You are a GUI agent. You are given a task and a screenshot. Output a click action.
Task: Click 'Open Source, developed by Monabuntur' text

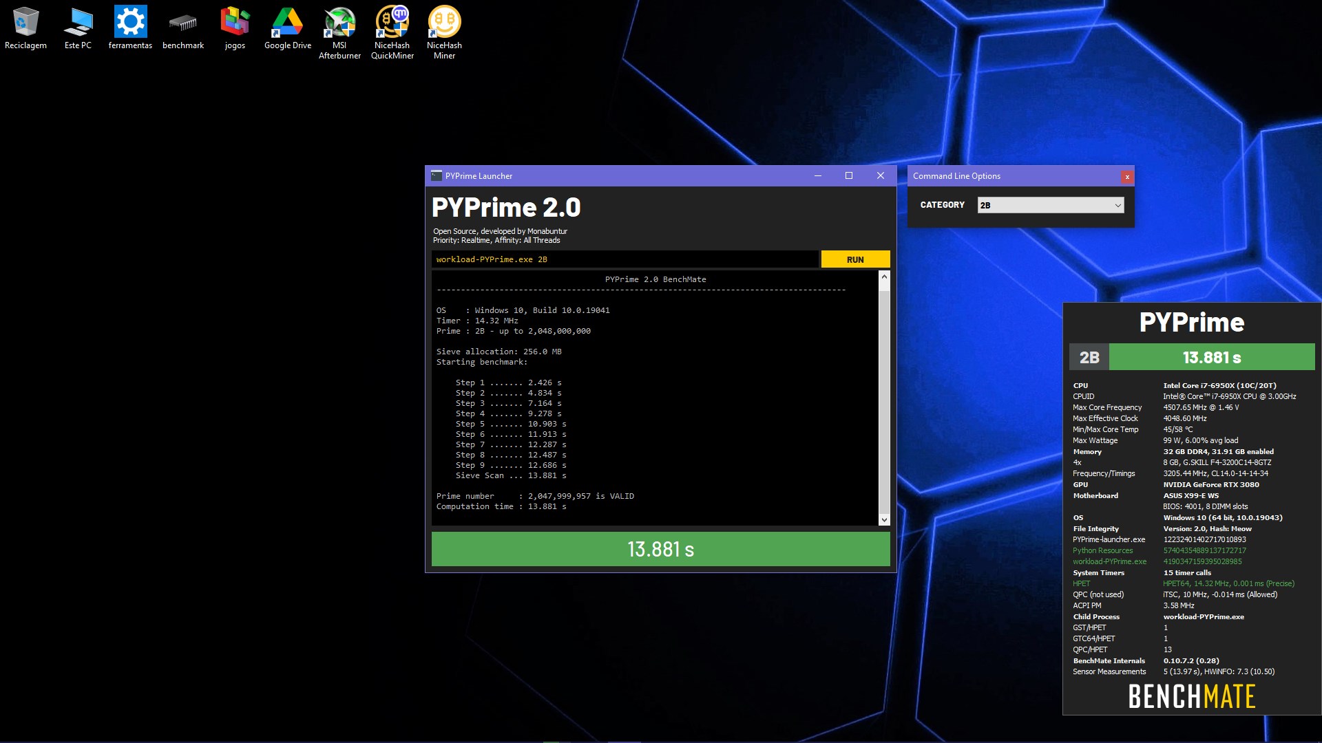pyautogui.click(x=500, y=231)
